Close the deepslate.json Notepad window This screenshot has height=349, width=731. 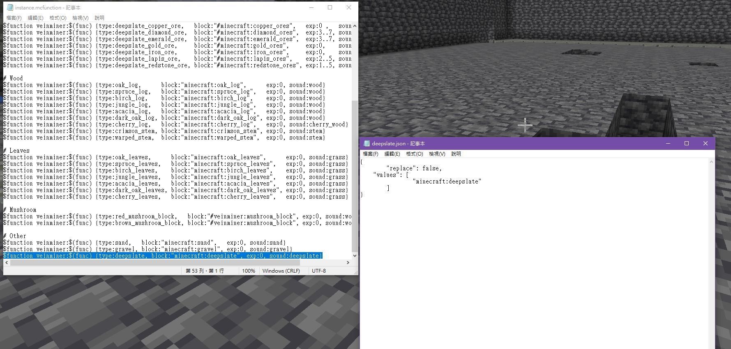coord(706,143)
